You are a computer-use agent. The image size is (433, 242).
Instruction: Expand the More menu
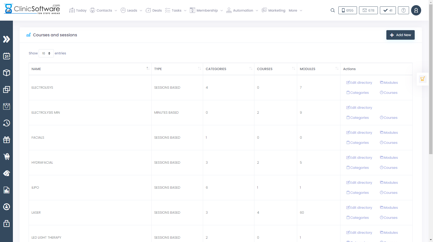click(x=295, y=10)
